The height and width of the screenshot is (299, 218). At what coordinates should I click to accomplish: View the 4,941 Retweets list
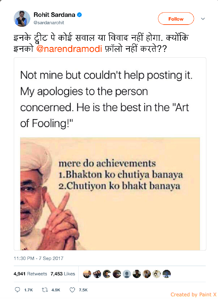point(30,274)
